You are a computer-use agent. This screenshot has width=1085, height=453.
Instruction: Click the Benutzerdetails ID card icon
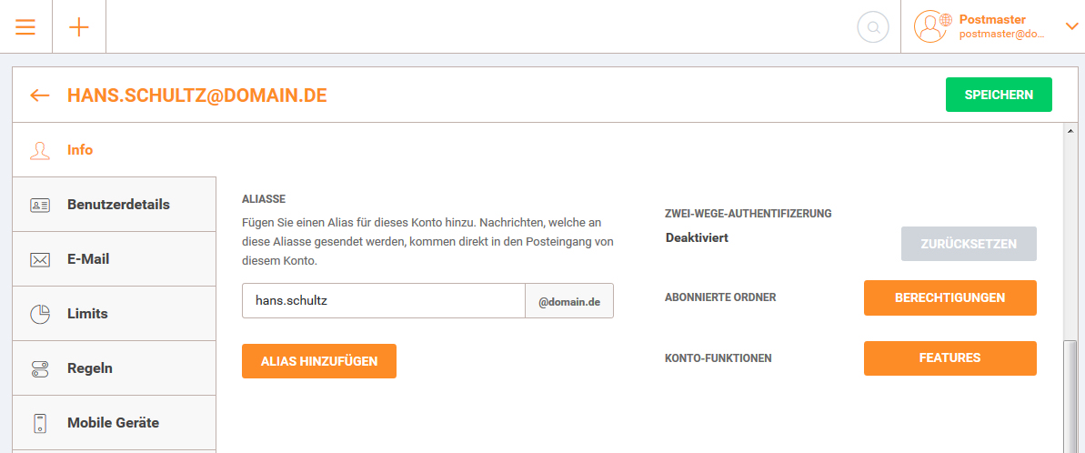point(40,205)
